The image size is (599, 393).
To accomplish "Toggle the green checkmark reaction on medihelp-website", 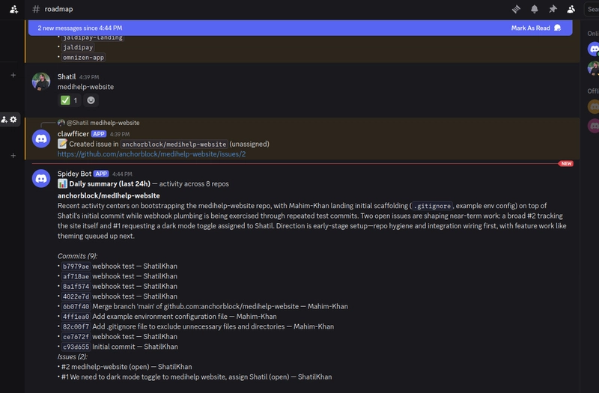I will 69,100.
